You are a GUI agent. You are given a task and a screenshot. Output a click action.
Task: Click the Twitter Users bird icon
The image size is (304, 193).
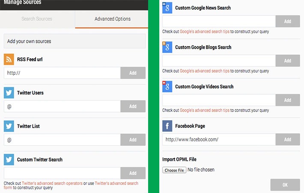[9, 93]
